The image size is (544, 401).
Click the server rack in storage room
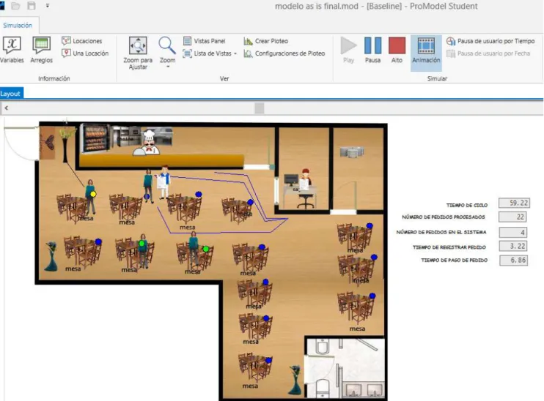[x=352, y=151]
